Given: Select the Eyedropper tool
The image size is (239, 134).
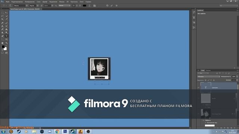Looking at the screenshot, I should tap(6, 19).
